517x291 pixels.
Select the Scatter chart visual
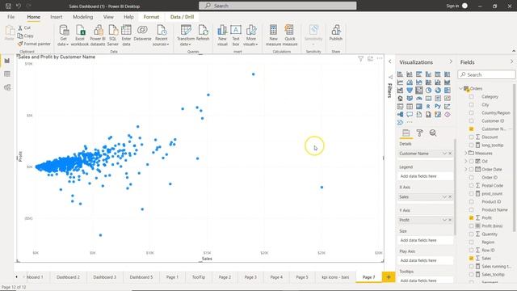coord(419,90)
